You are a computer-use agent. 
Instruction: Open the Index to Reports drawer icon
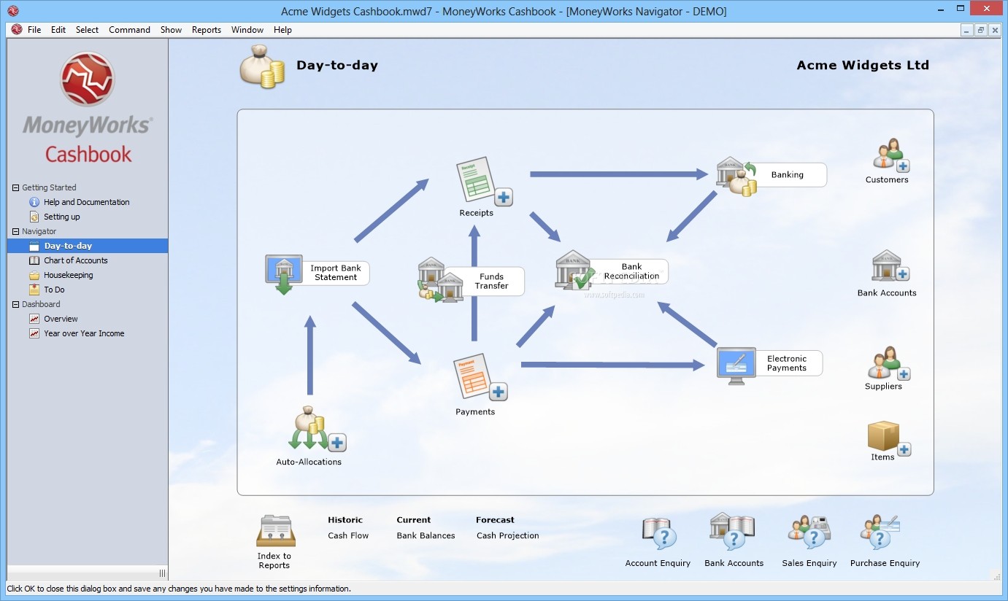(x=276, y=531)
